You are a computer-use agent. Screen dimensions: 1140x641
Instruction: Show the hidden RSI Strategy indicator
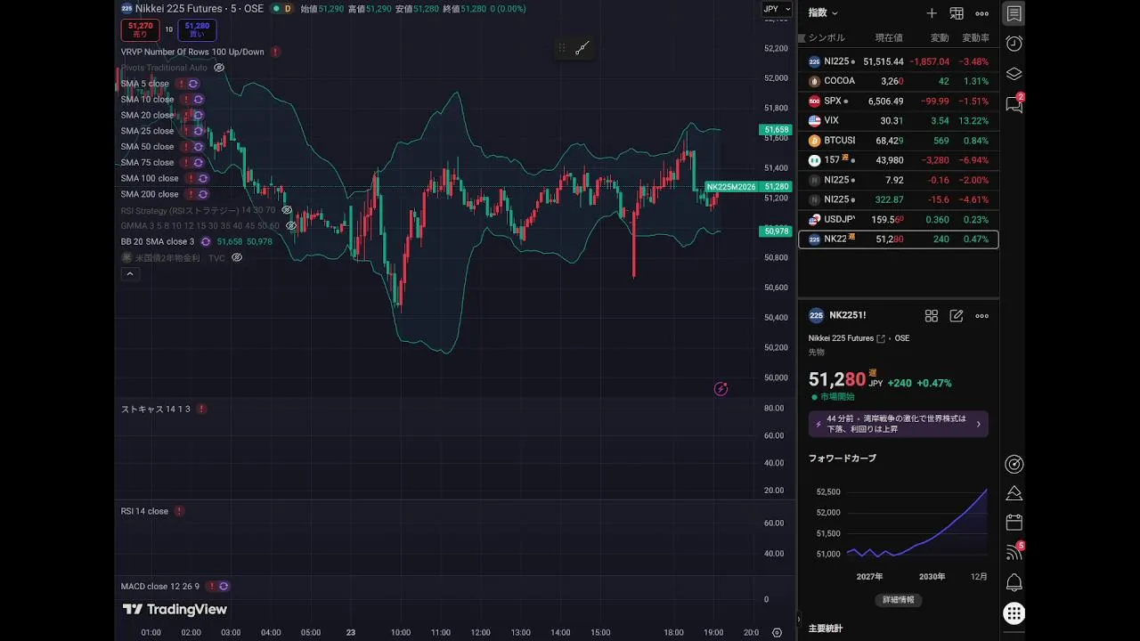tap(287, 210)
